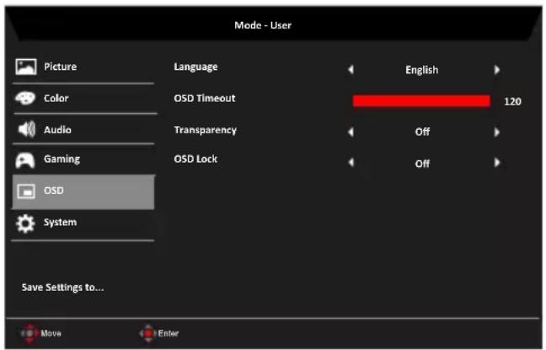Open the System menu

60,222
